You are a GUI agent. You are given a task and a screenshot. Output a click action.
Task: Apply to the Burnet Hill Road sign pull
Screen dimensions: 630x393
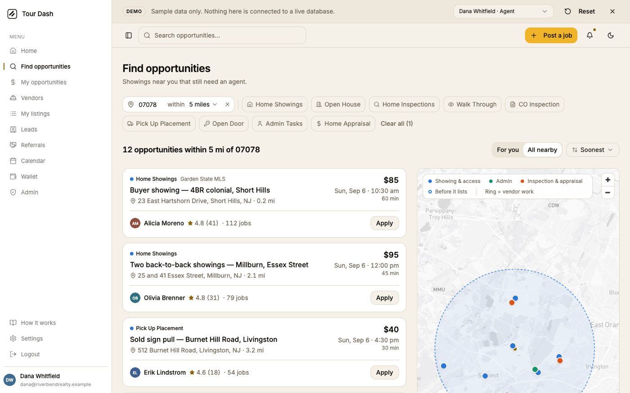[384, 372]
